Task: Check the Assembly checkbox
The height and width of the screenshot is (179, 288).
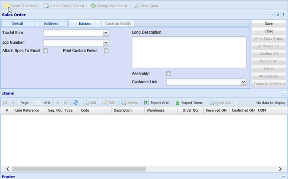Action: click(168, 73)
